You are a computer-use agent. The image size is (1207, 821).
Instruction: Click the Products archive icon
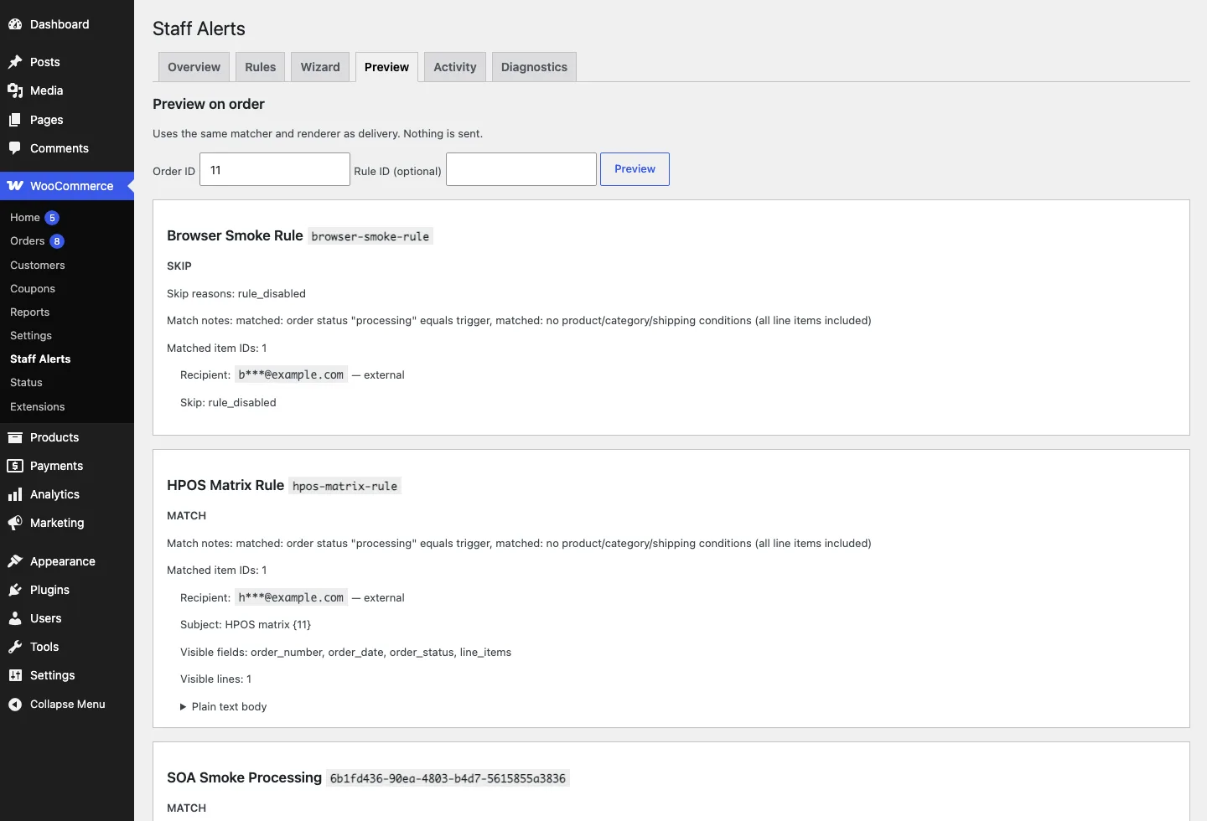click(15, 437)
